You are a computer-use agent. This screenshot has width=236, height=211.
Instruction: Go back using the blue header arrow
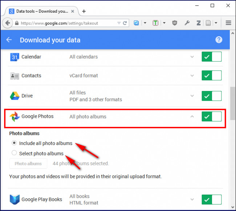click(x=9, y=40)
